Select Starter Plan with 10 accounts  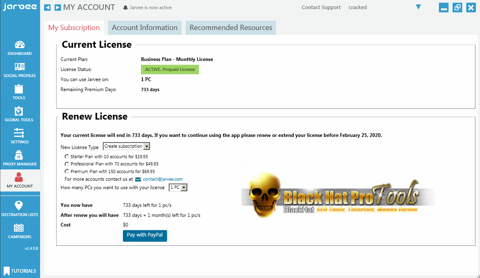click(67, 156)
